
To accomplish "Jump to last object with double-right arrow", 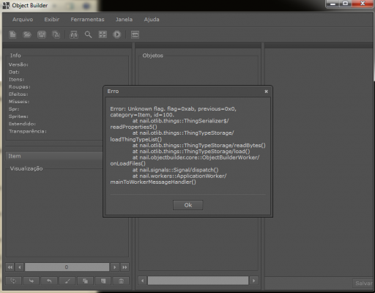I will (x=125, y=267).
